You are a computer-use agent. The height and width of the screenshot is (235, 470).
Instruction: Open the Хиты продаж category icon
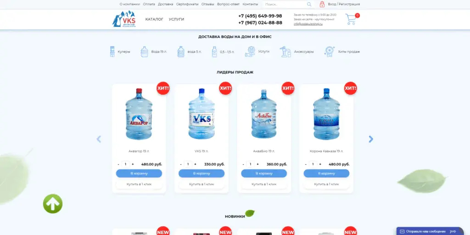330,51
